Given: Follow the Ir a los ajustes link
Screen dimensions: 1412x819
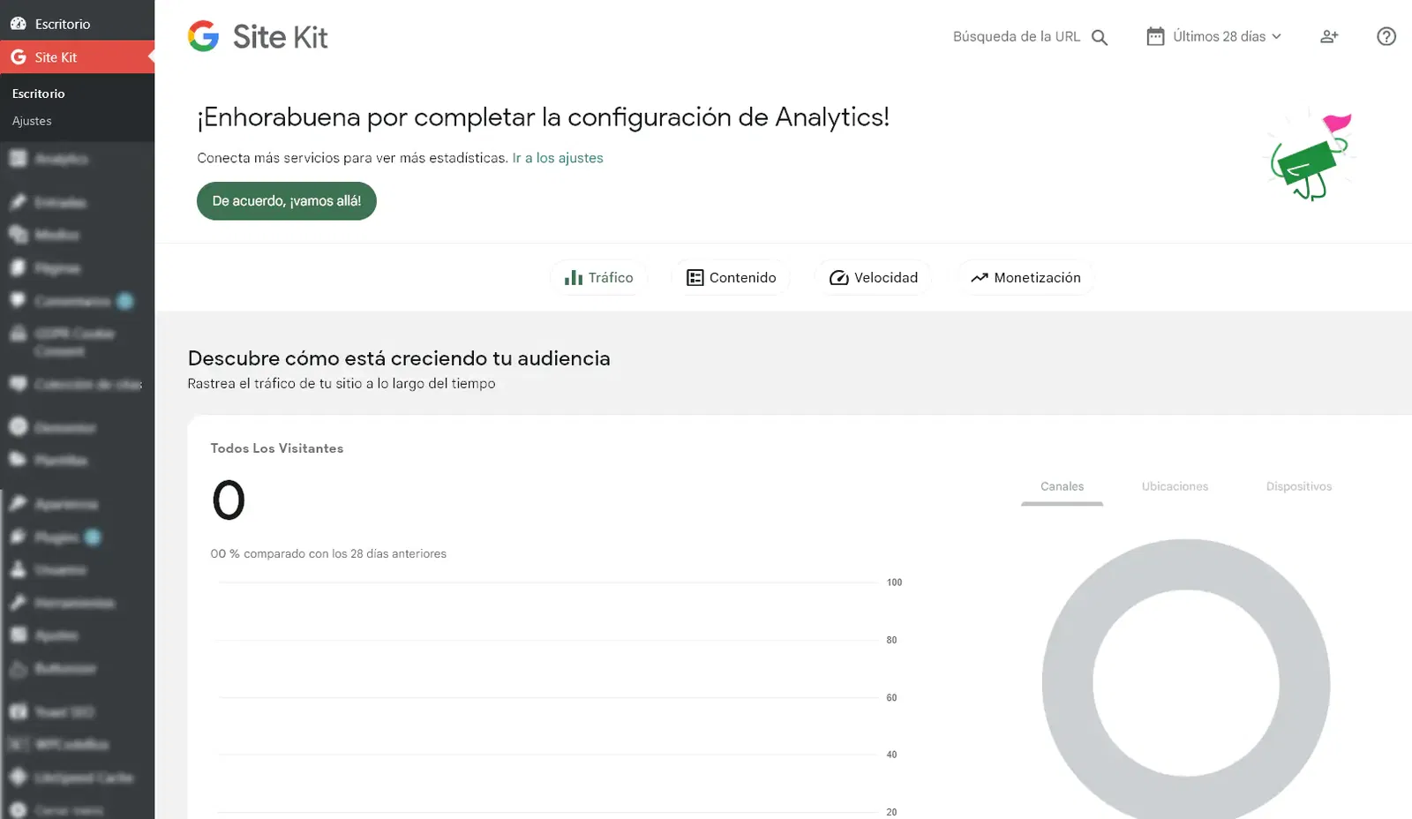Looking at the screenshot, I should pyautogui.click(x=558, y=158).
